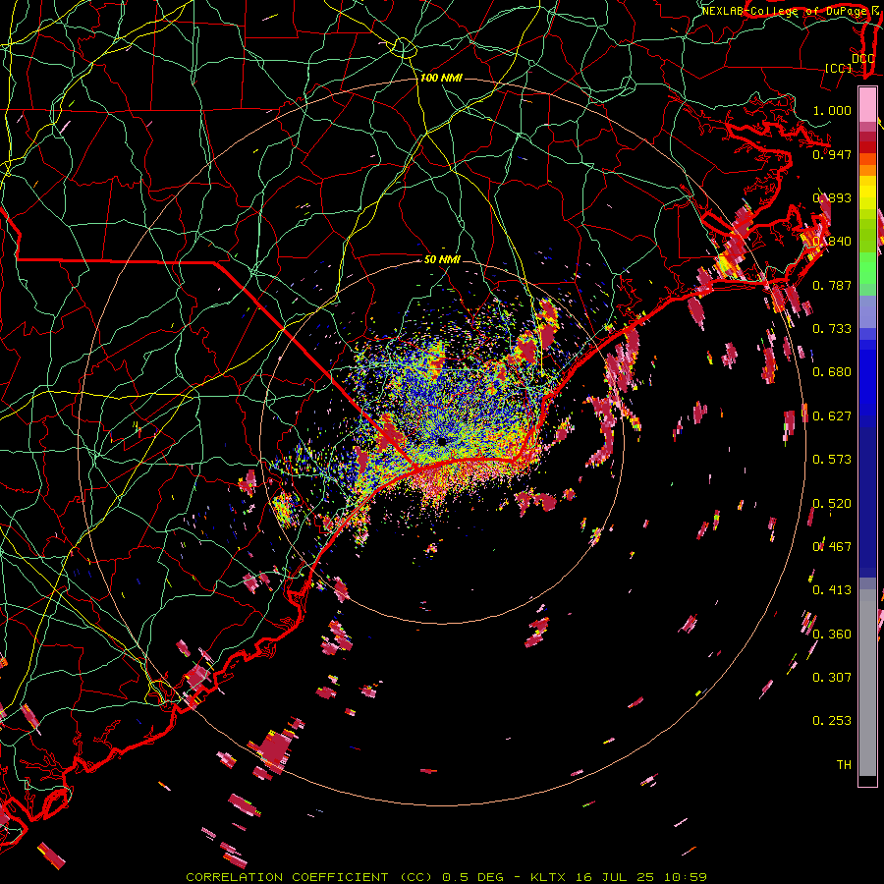Image resolution: width=884 pixels, height=884 pixels.
Task: Click the 0.413 scale value
Action: (x=832, y=590)
